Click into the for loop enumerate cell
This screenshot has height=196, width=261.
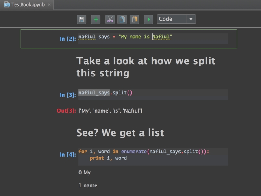153,157
